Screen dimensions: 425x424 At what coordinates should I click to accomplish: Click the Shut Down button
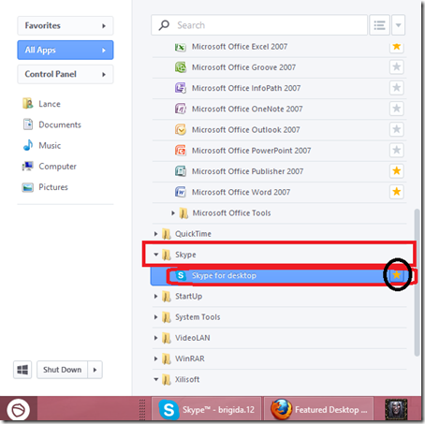62,370
